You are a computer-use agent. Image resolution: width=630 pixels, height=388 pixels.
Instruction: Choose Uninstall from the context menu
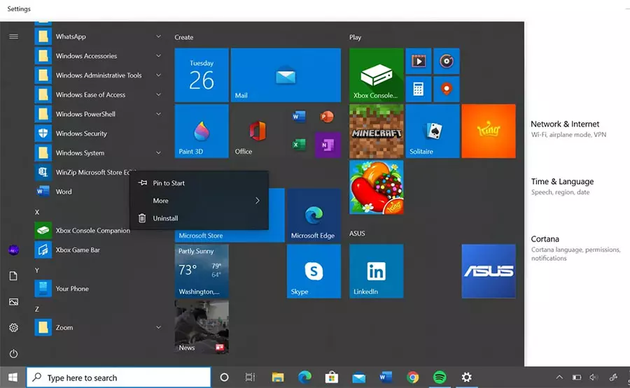coord(165,218)
